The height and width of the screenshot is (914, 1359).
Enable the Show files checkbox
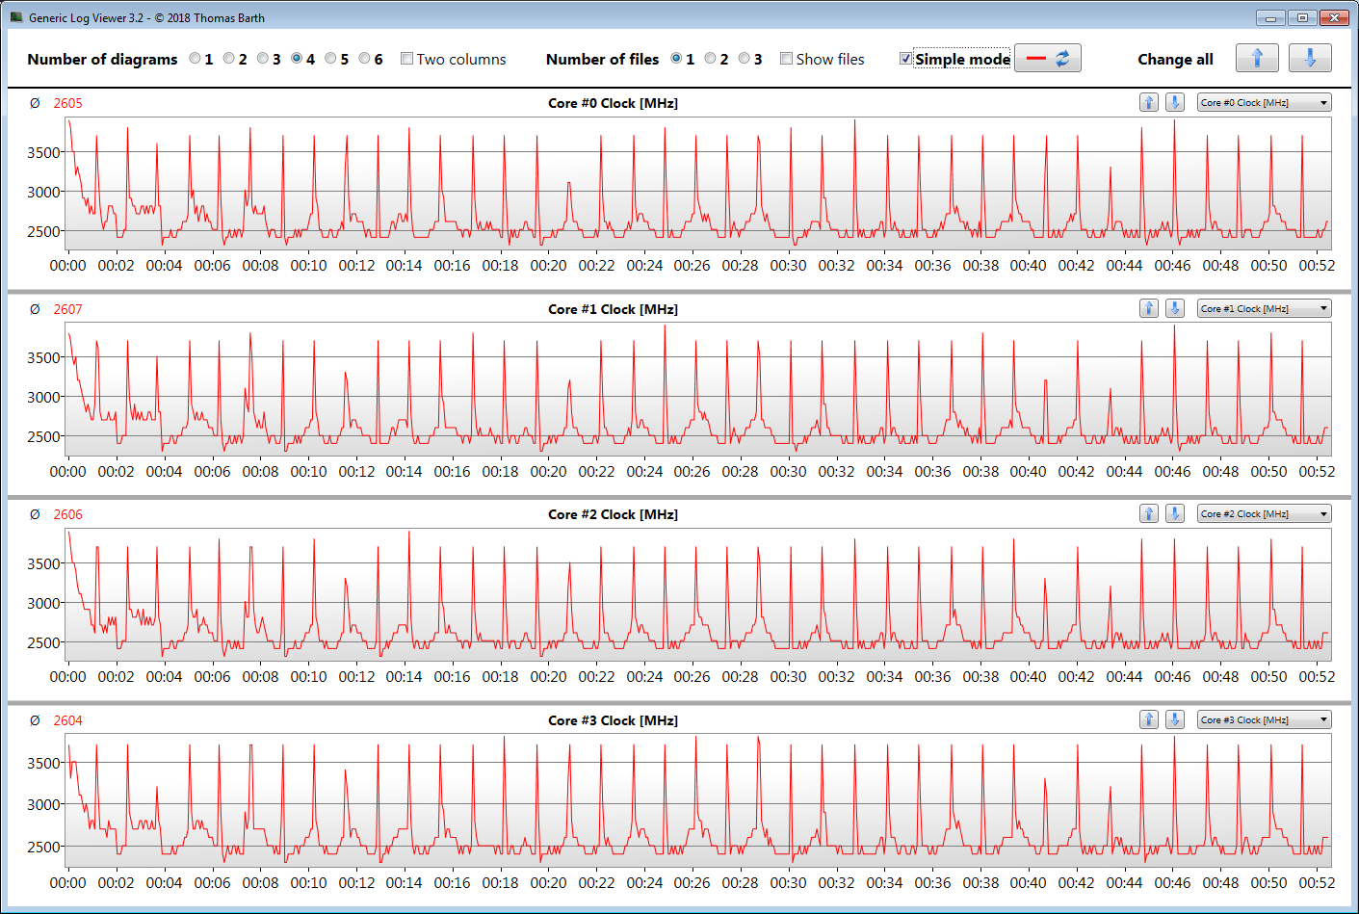[787, 59]
